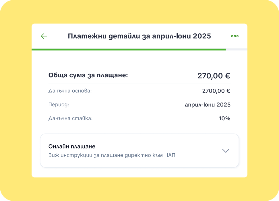Screen dimensions: 279x201
Task: Click the green progress bar below the header
Action: [x=129, y=49]
